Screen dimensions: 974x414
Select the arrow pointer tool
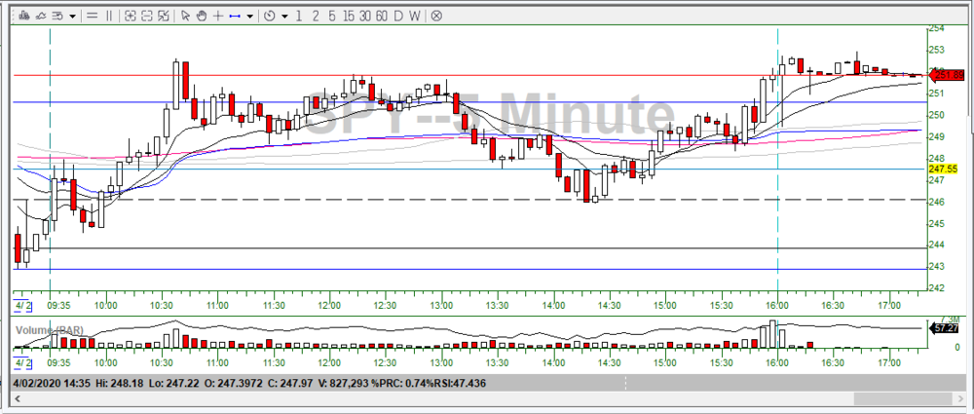185,16
